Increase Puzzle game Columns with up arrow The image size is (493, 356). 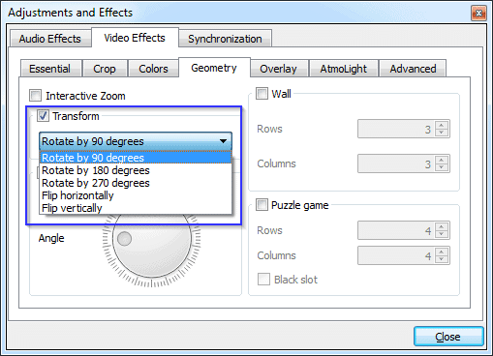tap(442, 252)
